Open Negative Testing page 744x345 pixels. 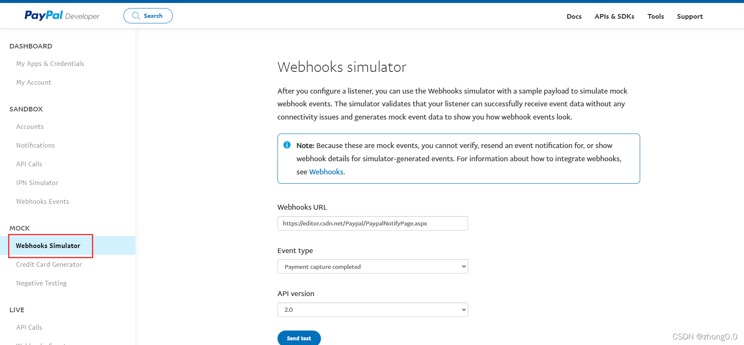click(x=41, y=283)
